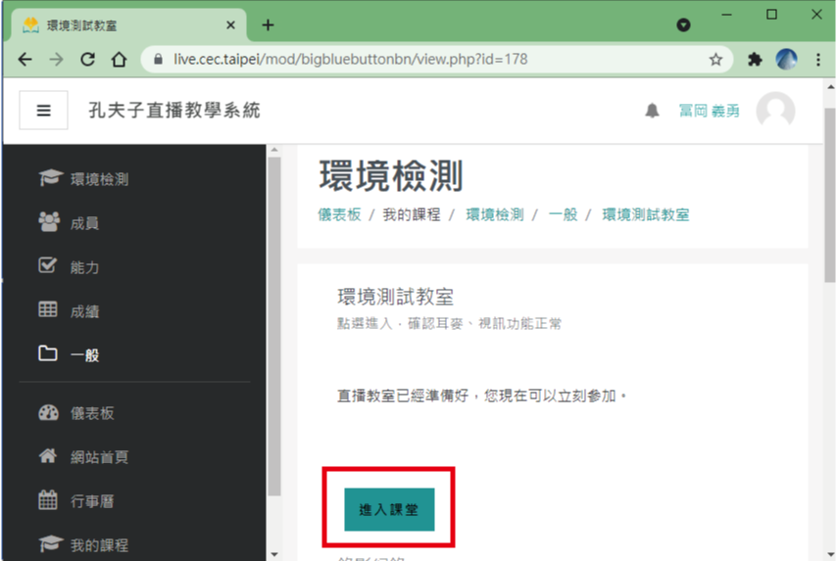Screen dimensions: 837x561
Task: Click the 環境檢測 page heading
Action: pyautogui.click(x=391, y=176)
